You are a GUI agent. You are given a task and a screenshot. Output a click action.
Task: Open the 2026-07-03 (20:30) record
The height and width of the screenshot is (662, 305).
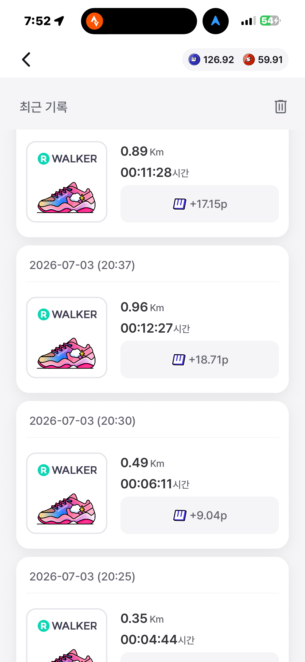tap(152, 475)
